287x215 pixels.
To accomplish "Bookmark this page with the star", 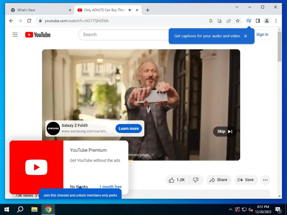I will [x=238, y=21].
